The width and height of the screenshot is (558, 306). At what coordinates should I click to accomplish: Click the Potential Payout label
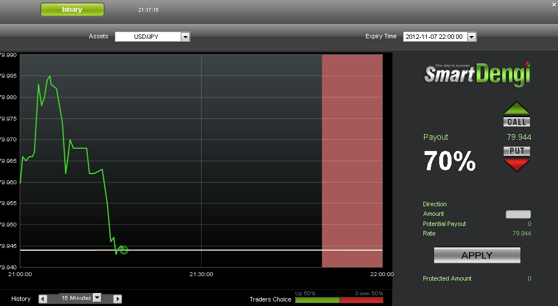click(x=444, y=224)
